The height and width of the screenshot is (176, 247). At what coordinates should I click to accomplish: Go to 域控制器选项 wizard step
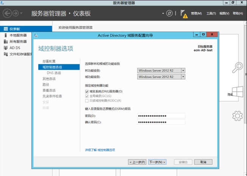tap(59, 67)
